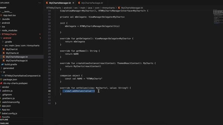Select MyCharts.kt file icon in explorer

[x=4, y=53]
